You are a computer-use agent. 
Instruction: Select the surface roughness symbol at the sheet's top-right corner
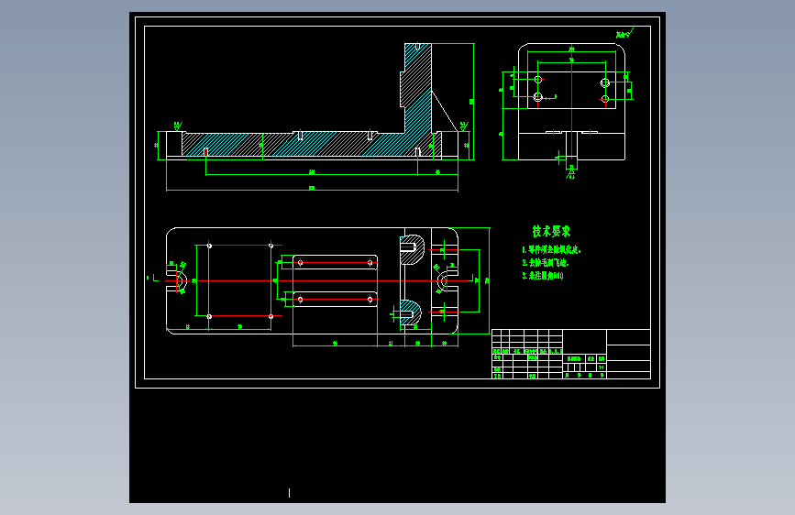click(x=625, y=34)
